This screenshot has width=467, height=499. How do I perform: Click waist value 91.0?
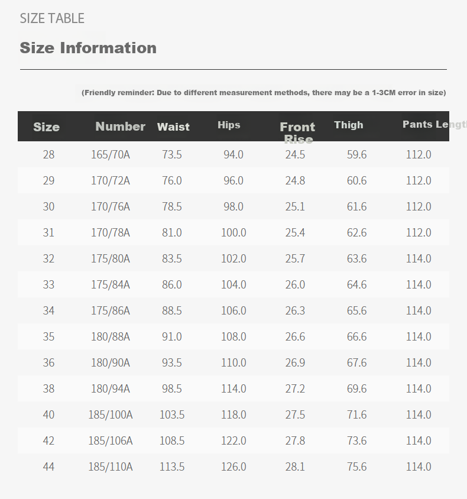172,336
